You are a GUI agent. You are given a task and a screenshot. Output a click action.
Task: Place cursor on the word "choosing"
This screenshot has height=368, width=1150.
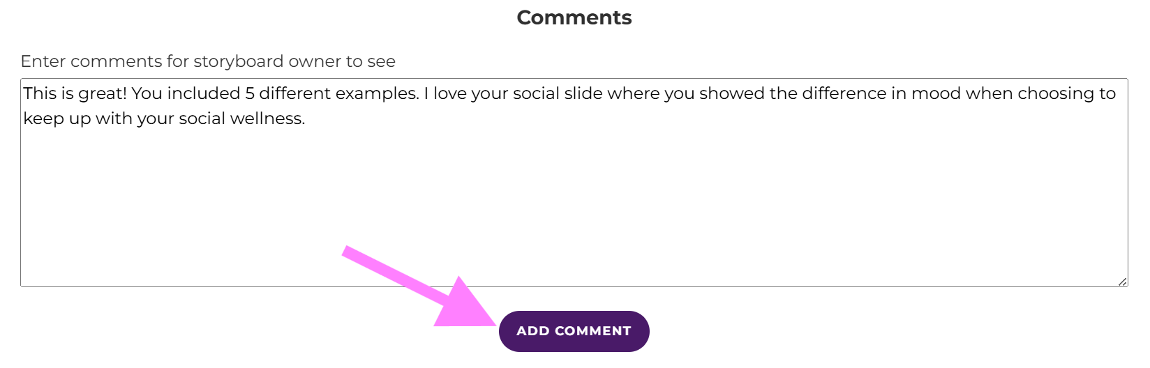click(x=1056, y=93)
